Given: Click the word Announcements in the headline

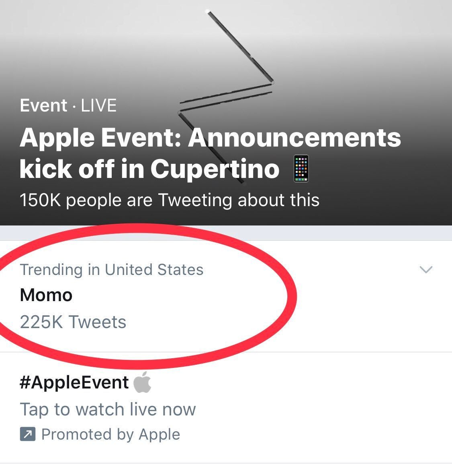Looking at the screenshot, I should pyautogui.click(x=295, y=138).
